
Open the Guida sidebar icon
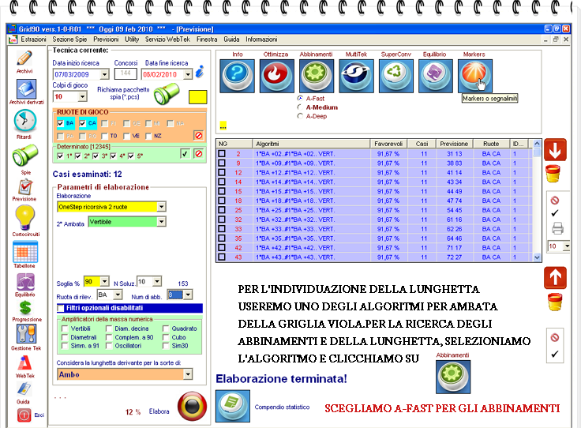24,389
